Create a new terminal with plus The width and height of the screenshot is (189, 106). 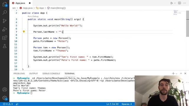(x=173, y=73)
